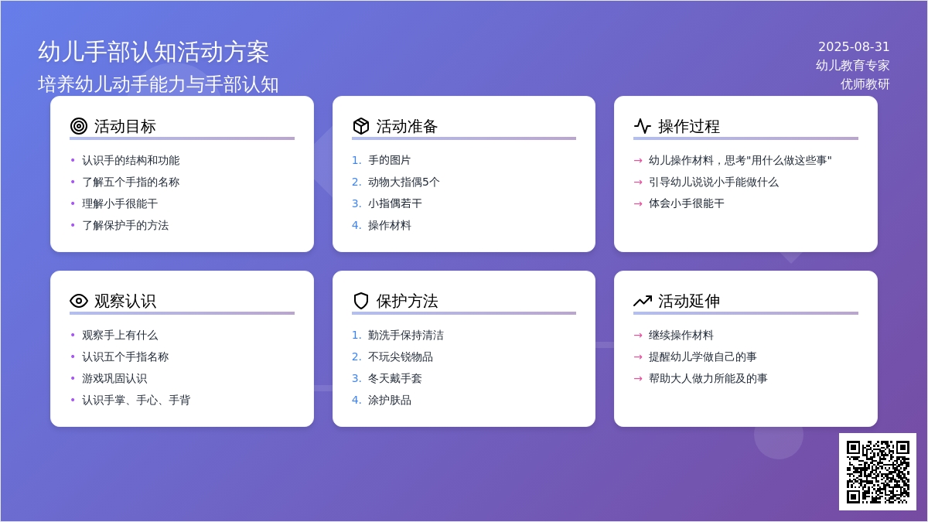Viewport: 928px width, 522px height.
Task: Select bullet 游戏巩固认识
Action: pyautogui.click(x=114, y=378)
